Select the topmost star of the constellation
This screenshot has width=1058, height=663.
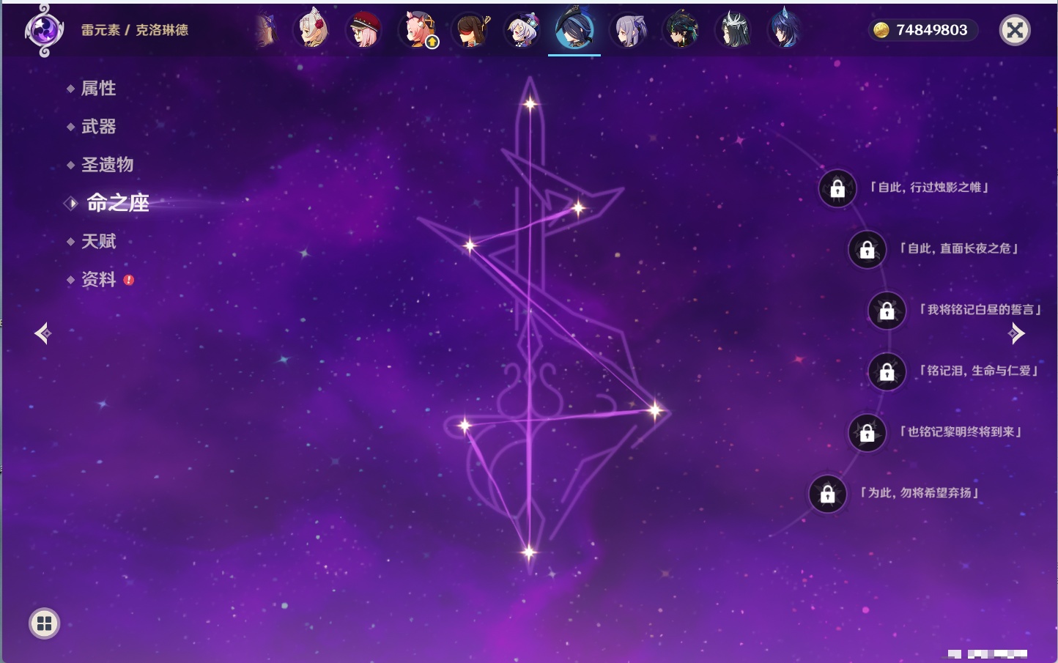click(x=530, y=104)
